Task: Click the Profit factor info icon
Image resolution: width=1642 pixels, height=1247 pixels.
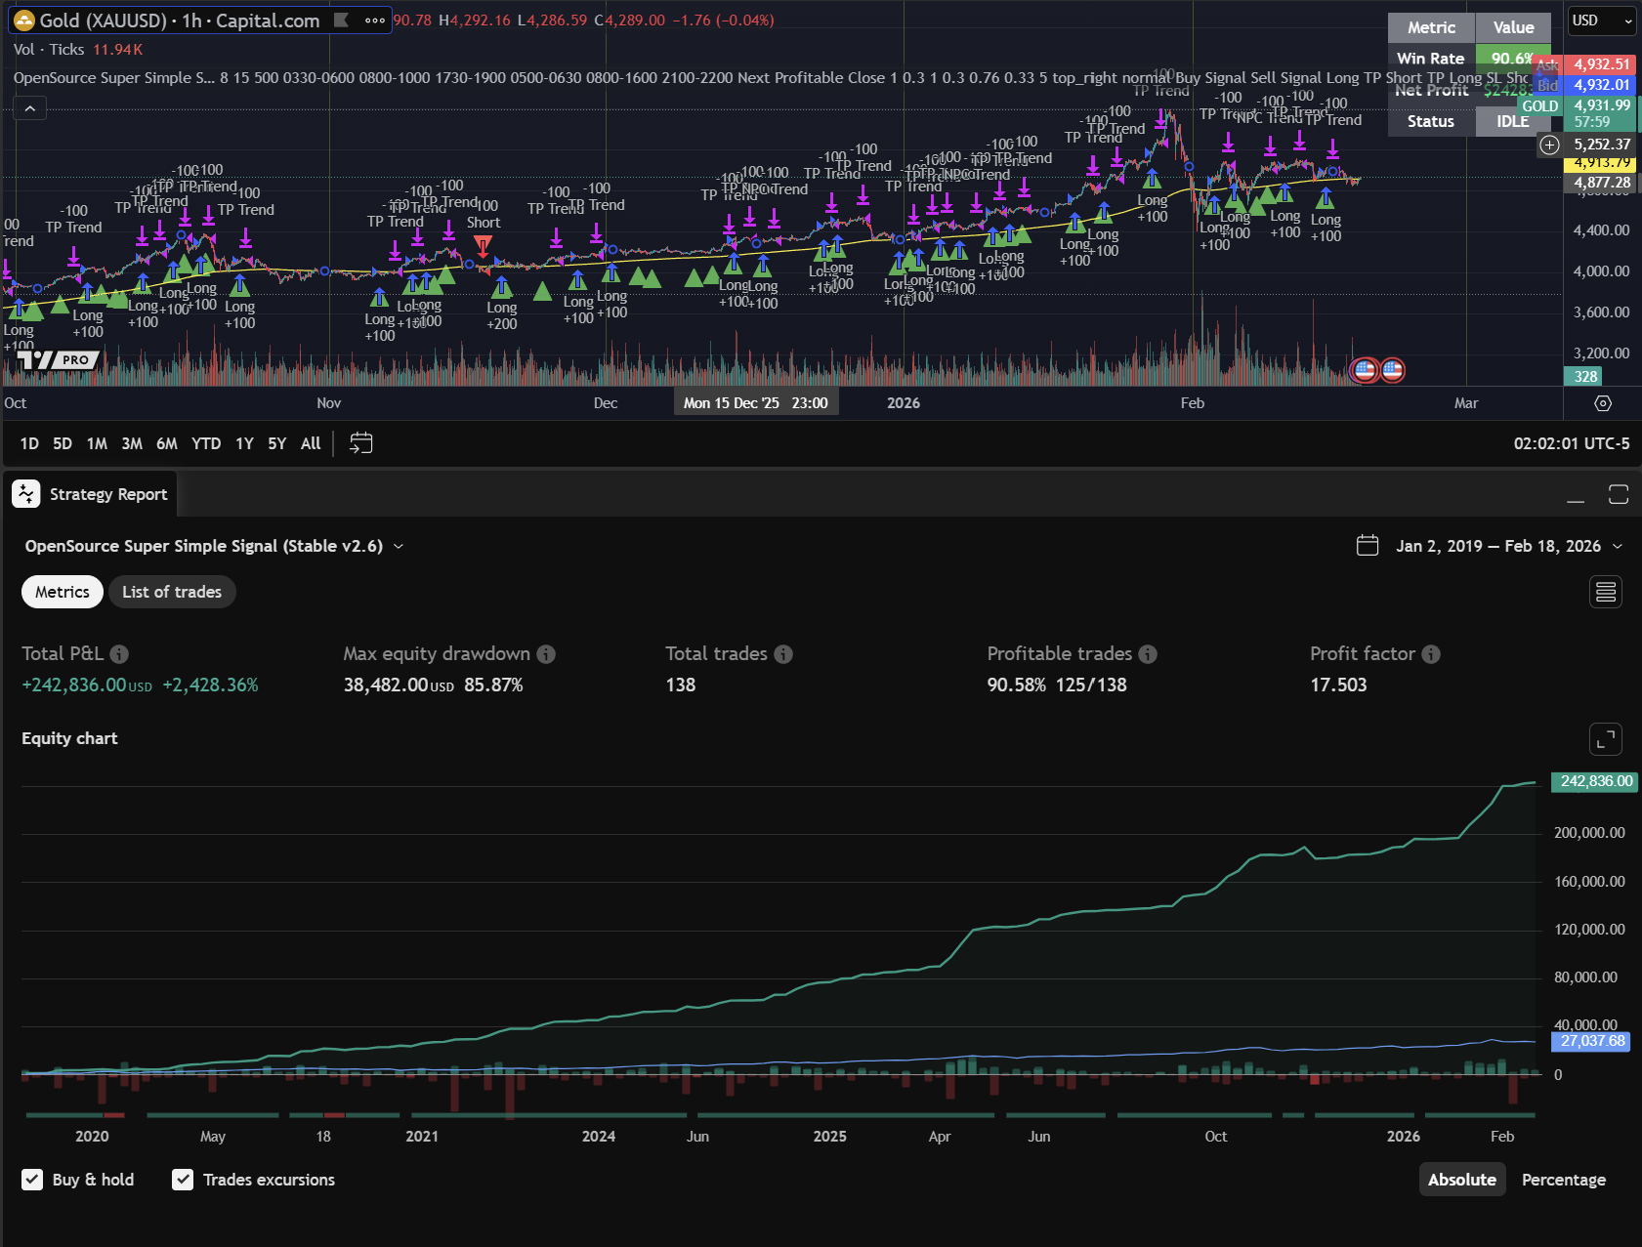Action: coord(1431,654)
